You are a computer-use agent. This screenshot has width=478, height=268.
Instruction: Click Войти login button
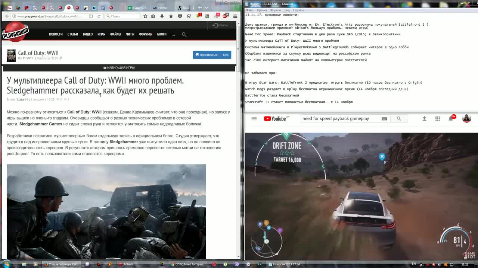point(220,25)
